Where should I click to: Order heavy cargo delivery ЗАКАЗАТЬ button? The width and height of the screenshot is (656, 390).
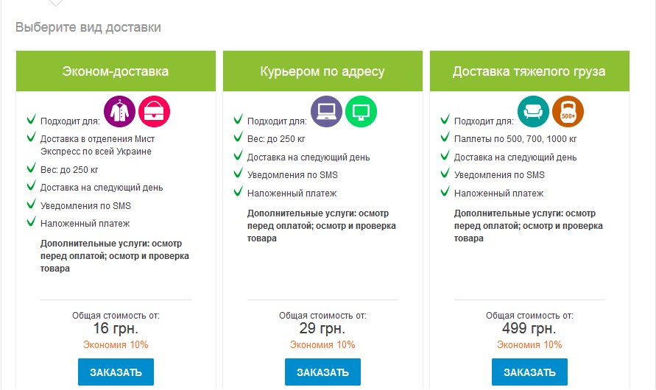coord(529,372)
